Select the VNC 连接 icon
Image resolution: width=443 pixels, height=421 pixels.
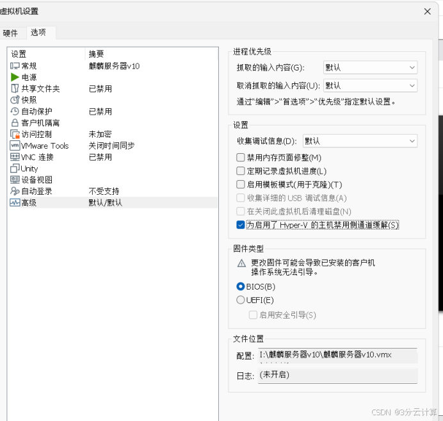(x=15, y=157)
